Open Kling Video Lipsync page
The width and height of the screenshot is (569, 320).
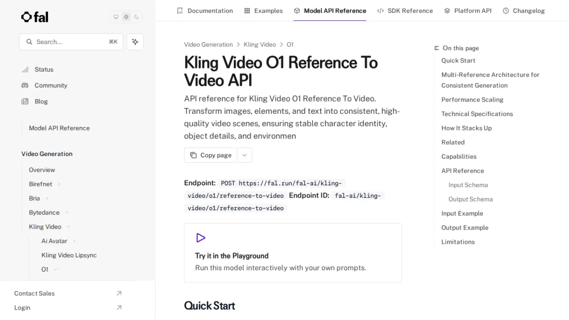[69, 255]
